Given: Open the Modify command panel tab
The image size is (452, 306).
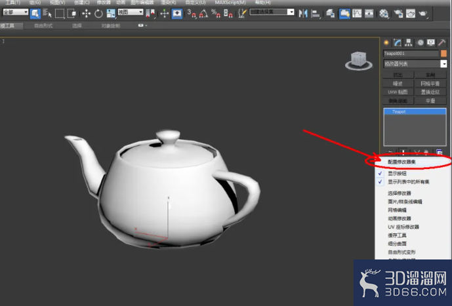Looking at the screenshot, I should [x=398, y=43].
